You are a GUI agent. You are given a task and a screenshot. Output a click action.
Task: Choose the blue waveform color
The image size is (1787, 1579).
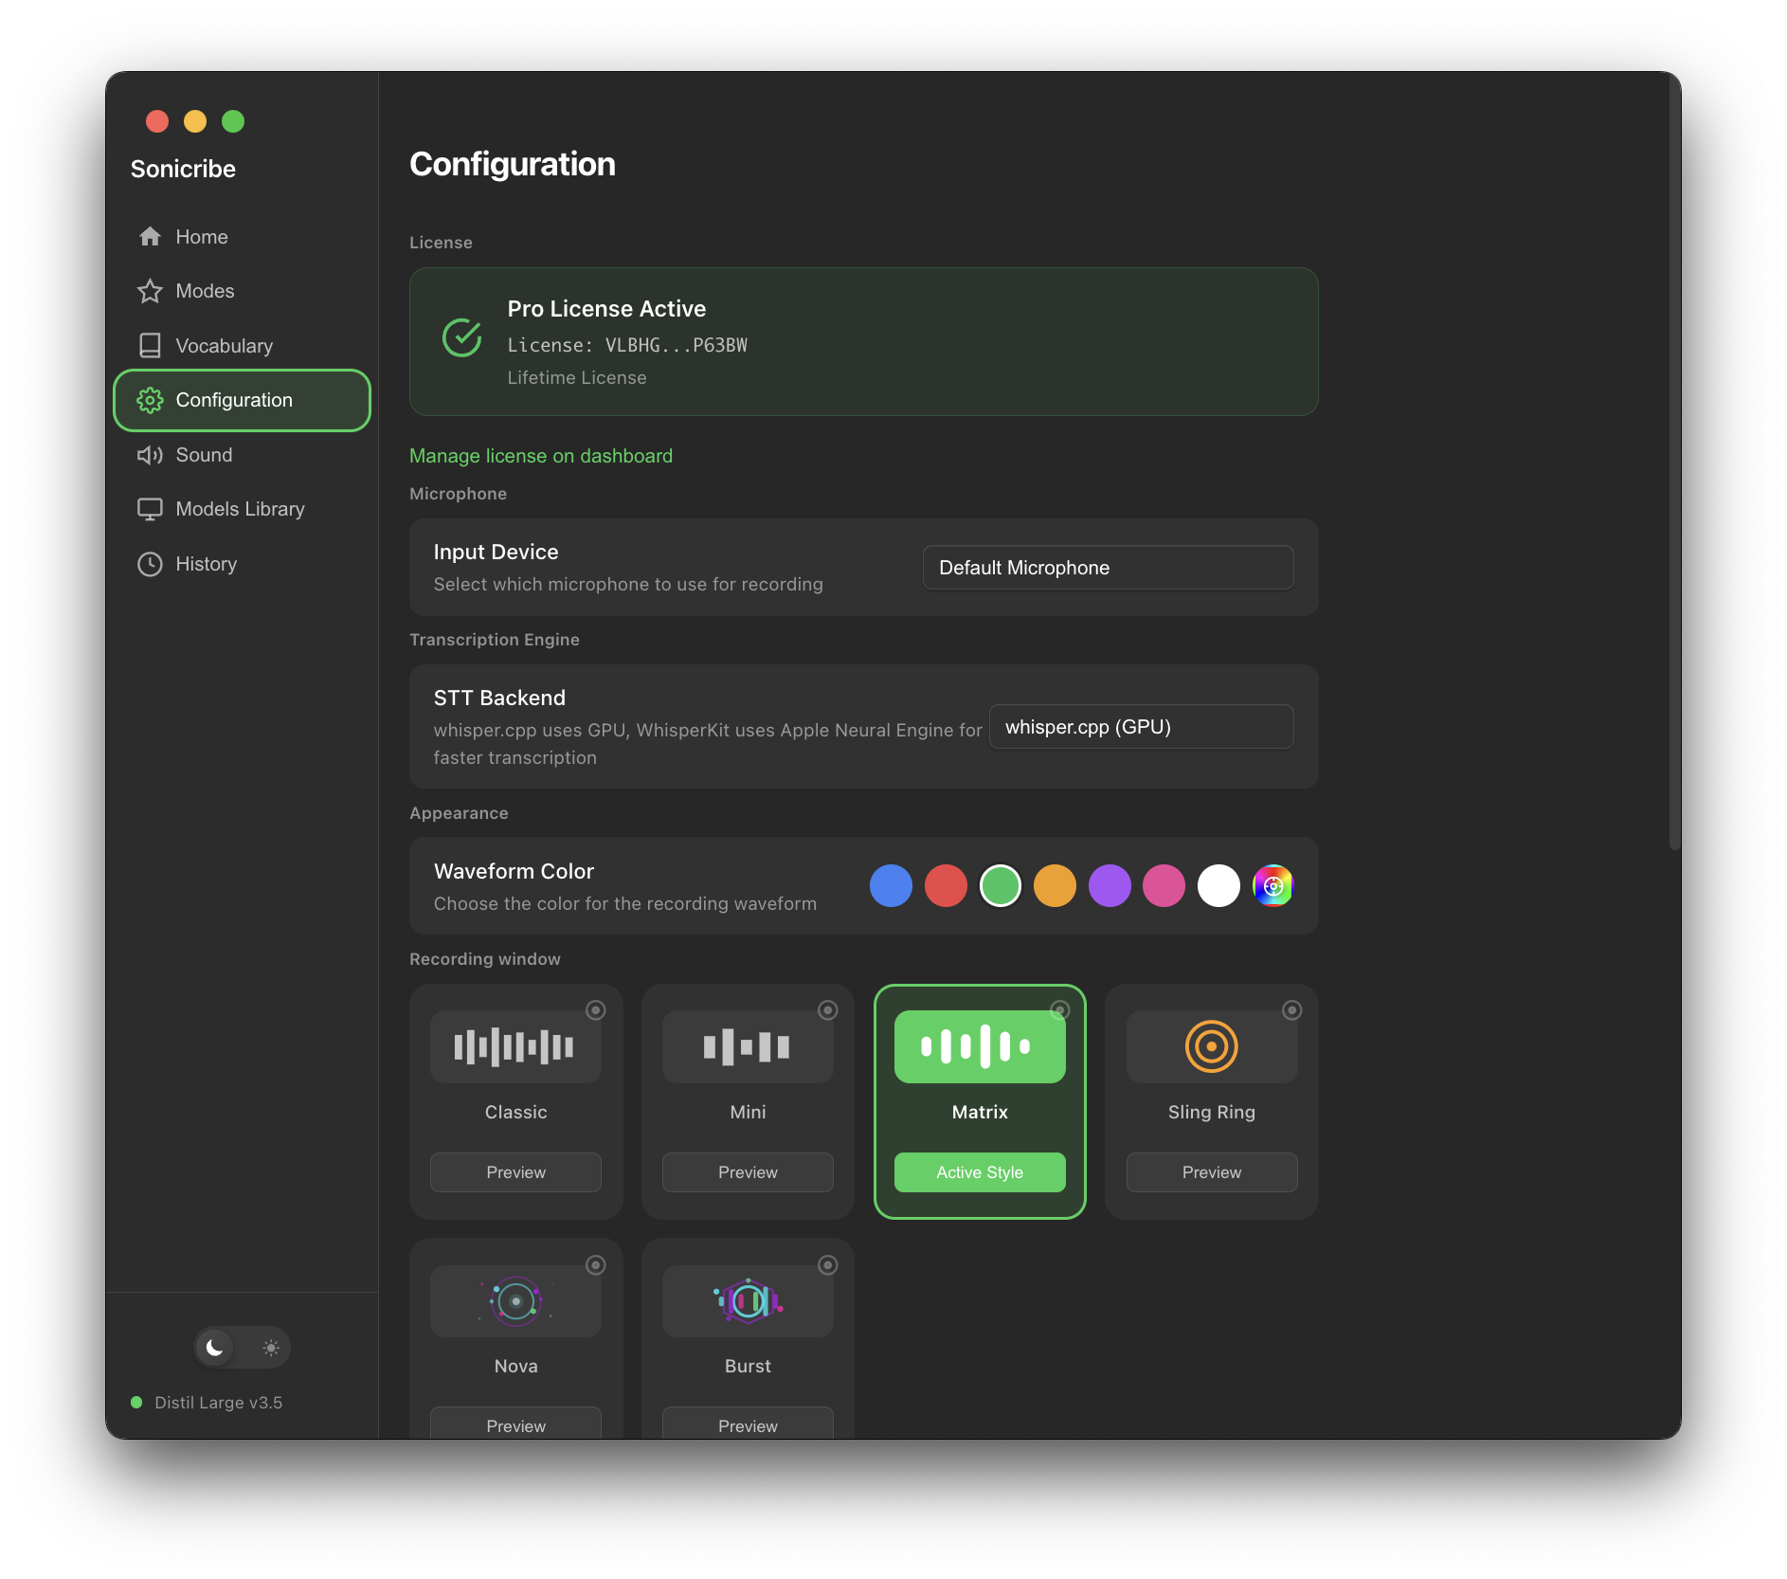click(x=891, y=886)
